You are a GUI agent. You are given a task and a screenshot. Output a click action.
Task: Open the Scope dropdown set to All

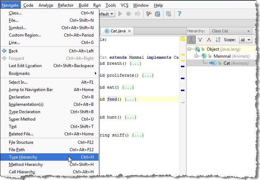tap(245, 40)
